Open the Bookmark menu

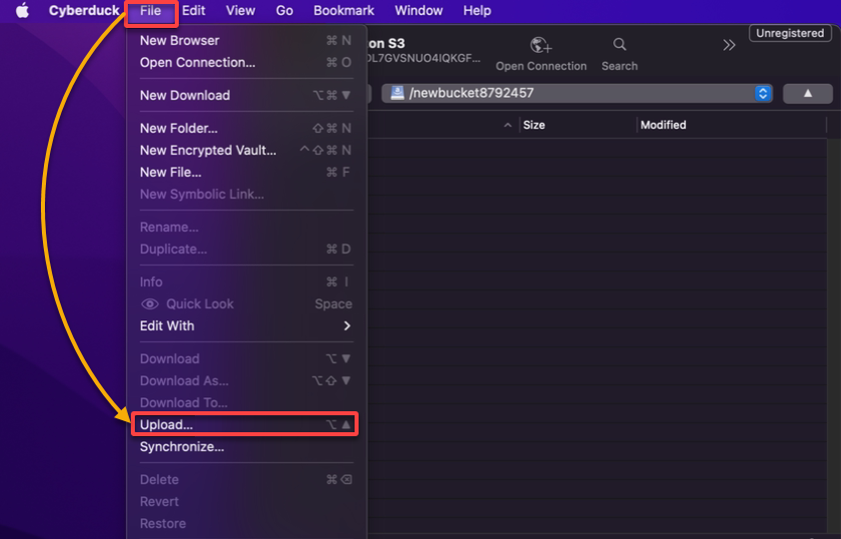click(x=344, y=10)
